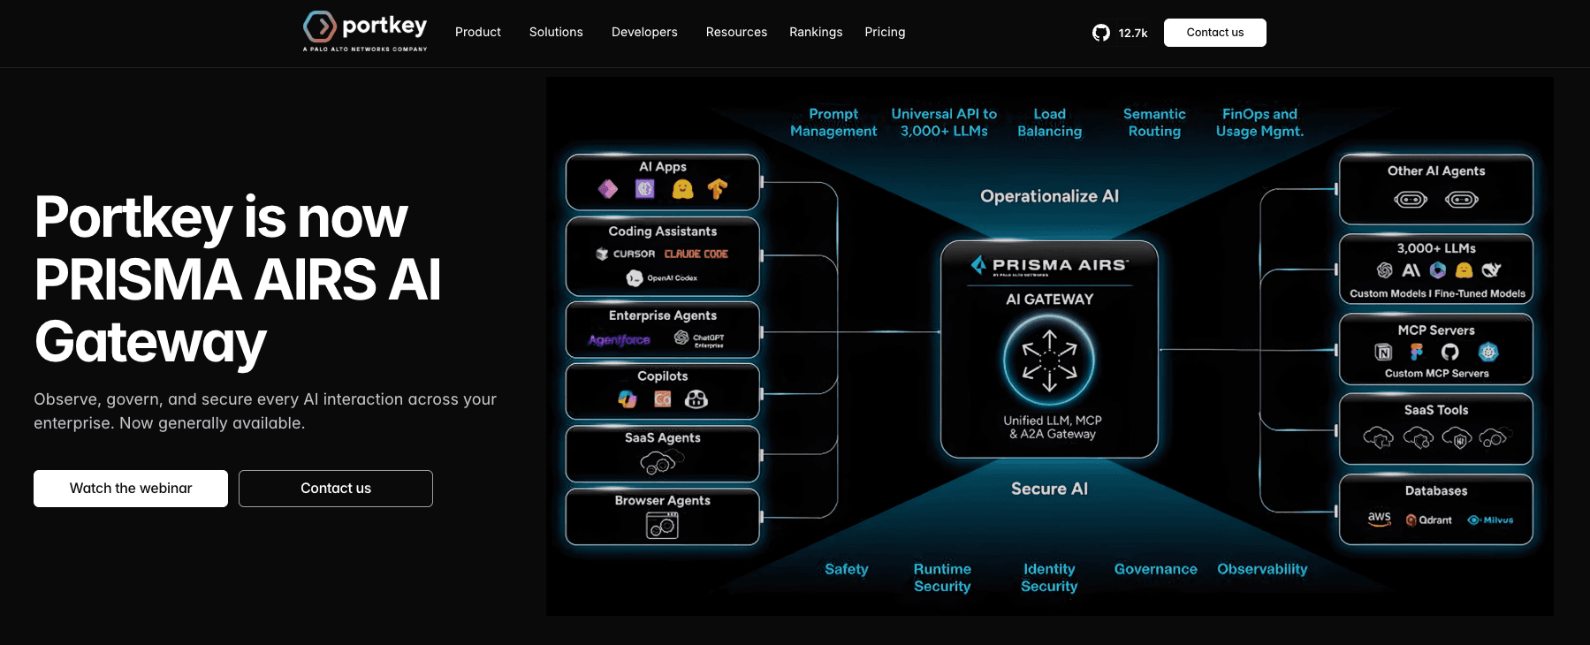Click the Watch the webinar button
1590x645 pixels.
tap(131, 489)
